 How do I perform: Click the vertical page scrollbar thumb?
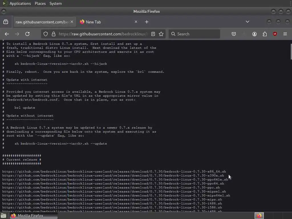[291, 52]
